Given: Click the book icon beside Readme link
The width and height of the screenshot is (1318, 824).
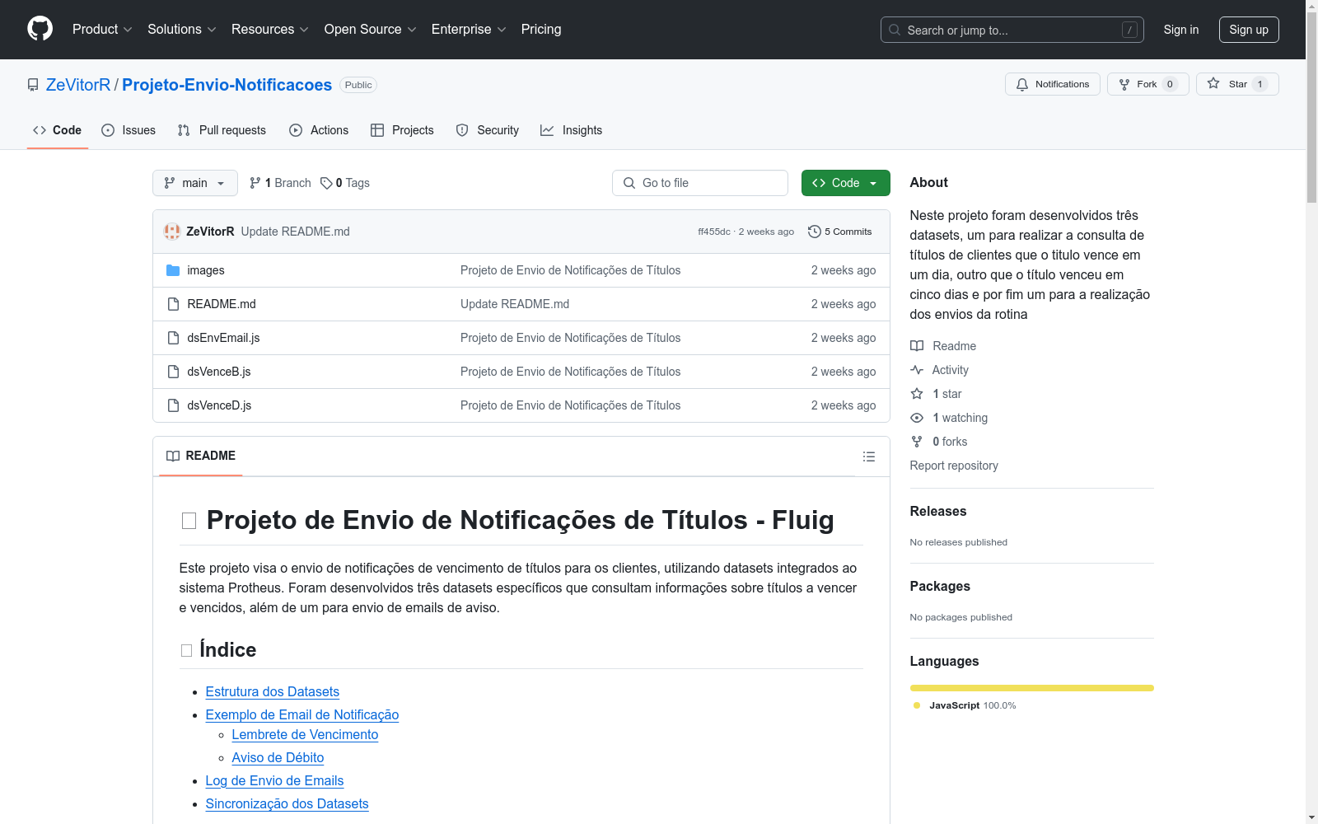Looking at the screenshot, I should coord(917,346).
